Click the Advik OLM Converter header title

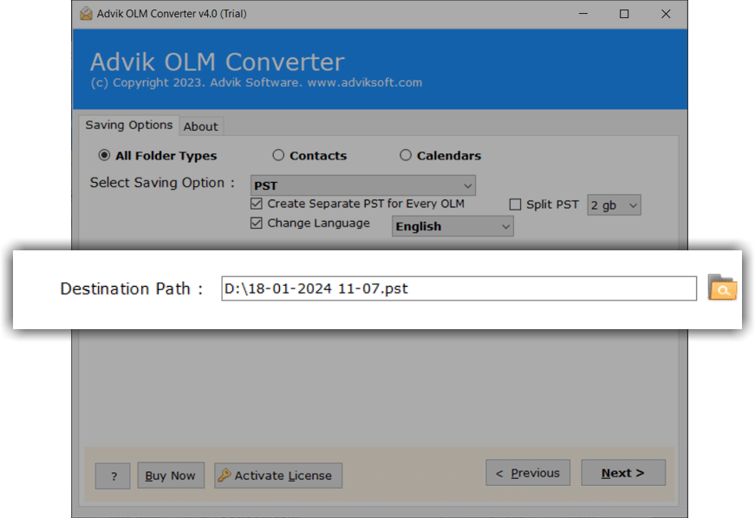pos(218,62)
